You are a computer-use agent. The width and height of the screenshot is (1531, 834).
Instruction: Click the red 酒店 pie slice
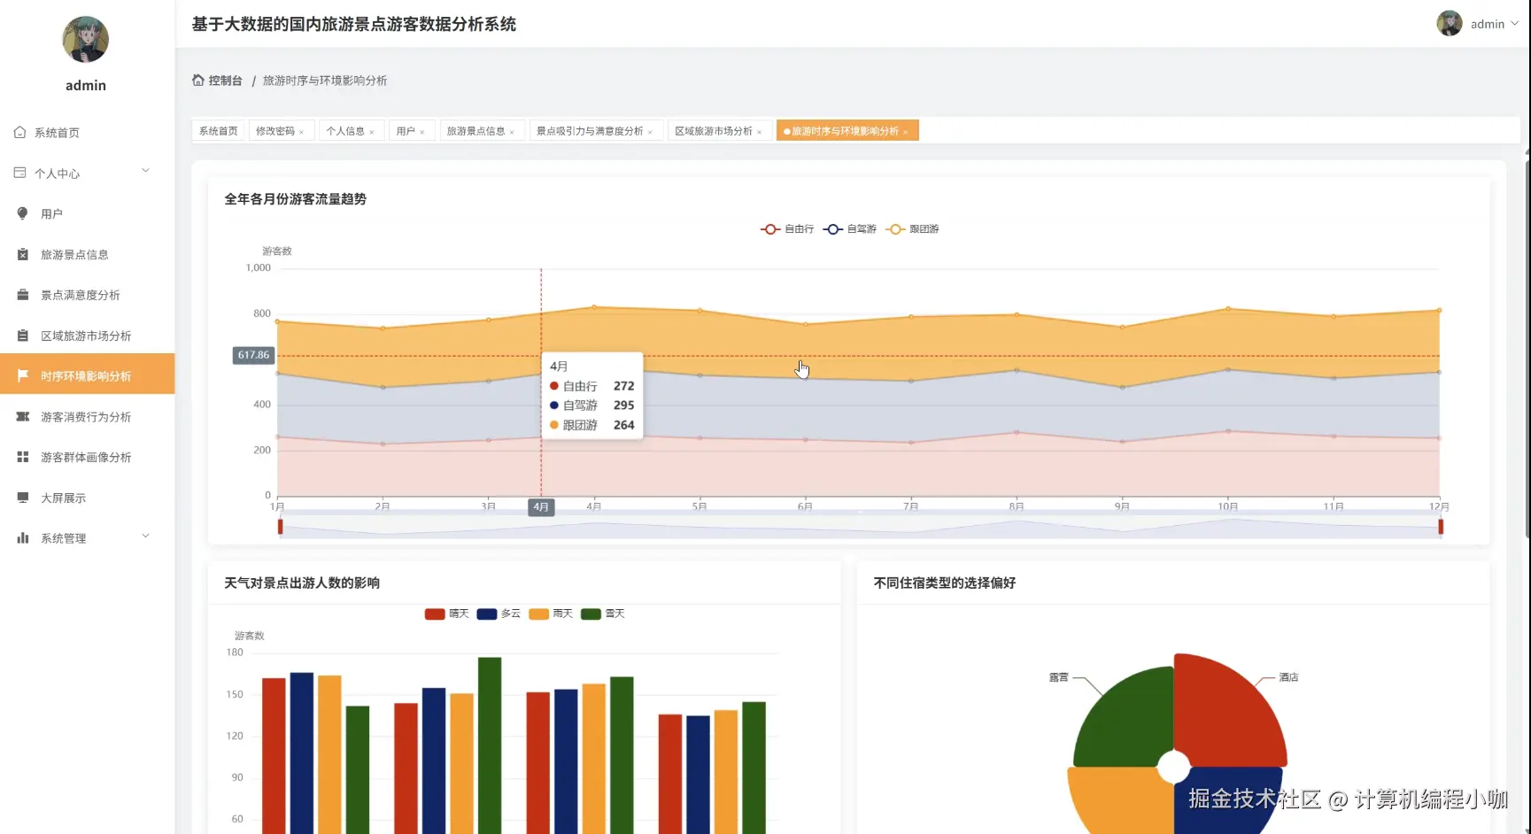[1231, 713]
